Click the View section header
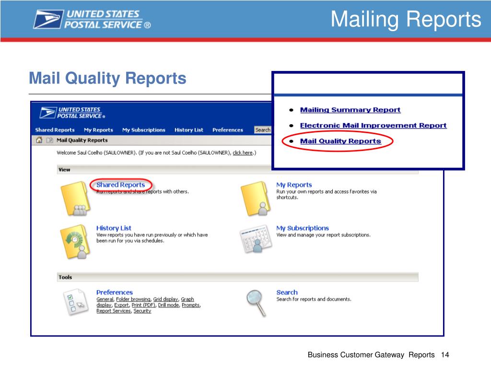The width and height of the screenshot is (491, 368). [238, 170]
